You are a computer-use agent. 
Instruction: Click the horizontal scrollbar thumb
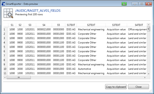(x=19, y=77)
